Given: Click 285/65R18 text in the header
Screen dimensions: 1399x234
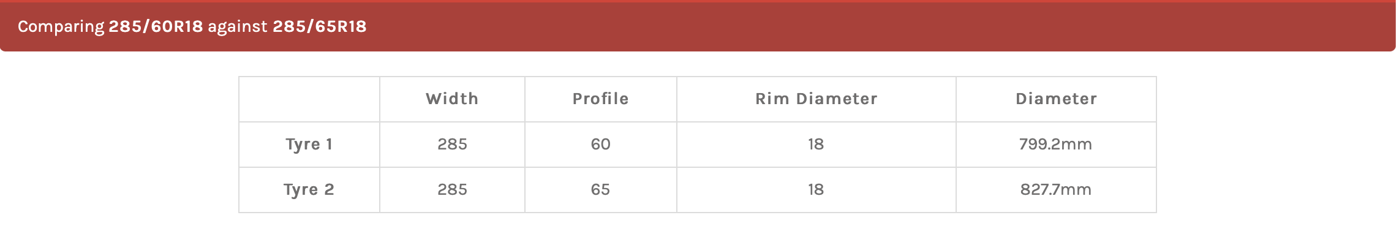Looking at the screenshot, I should point(320,26).
